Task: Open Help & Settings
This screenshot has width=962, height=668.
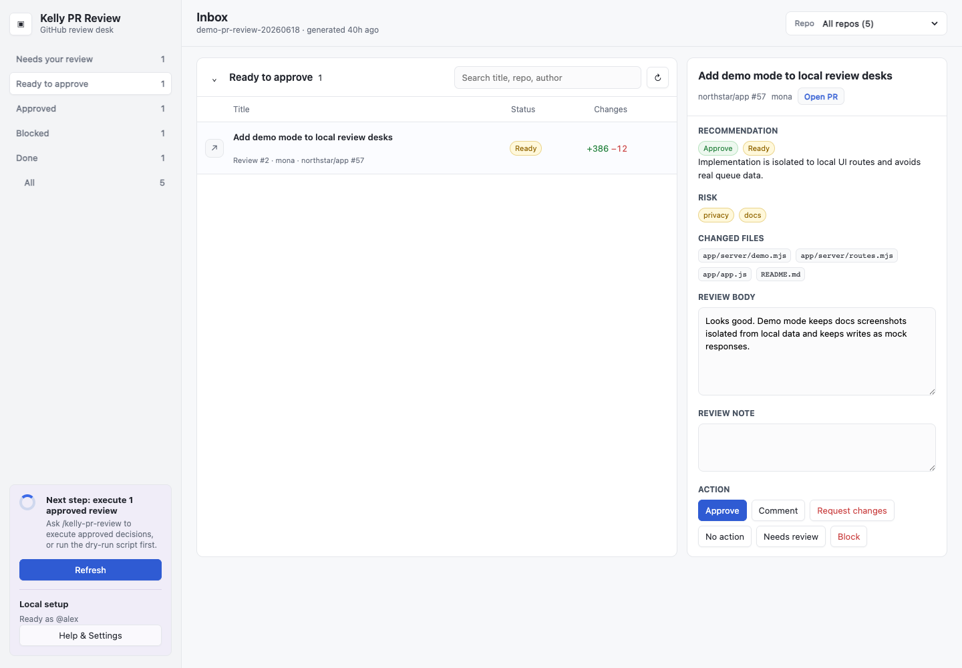Action: (x=90, y=635)
